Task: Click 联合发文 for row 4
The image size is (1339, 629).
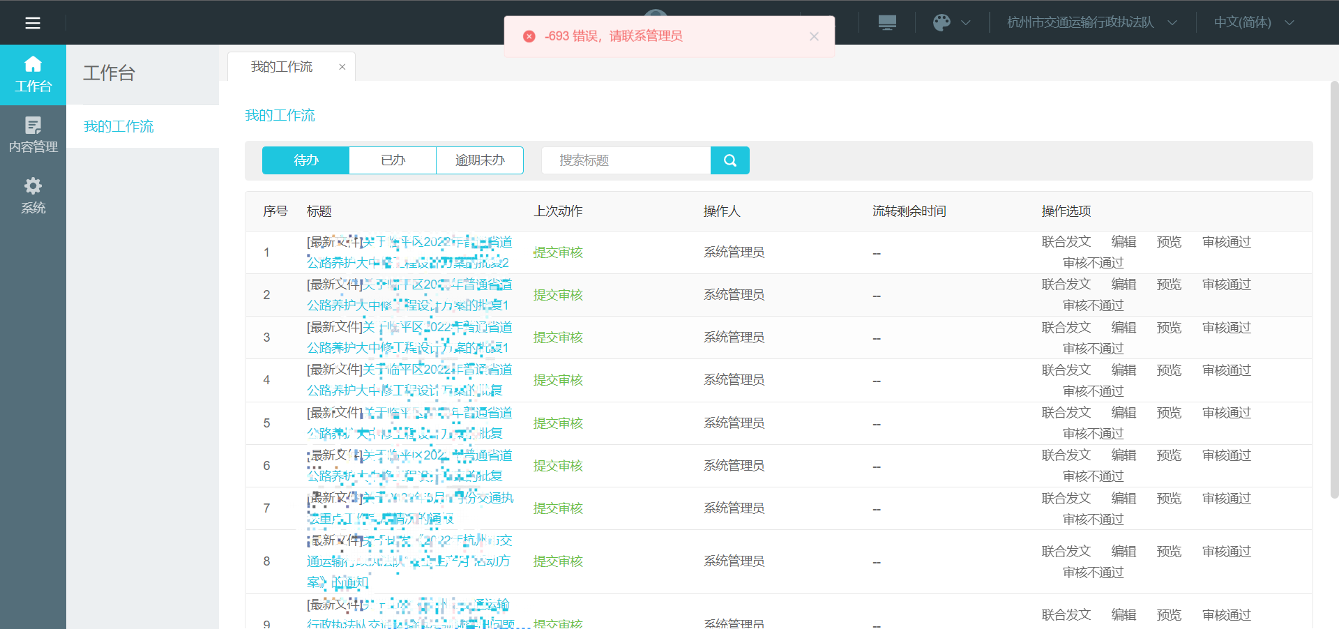Action: (x=1066, y=370)
